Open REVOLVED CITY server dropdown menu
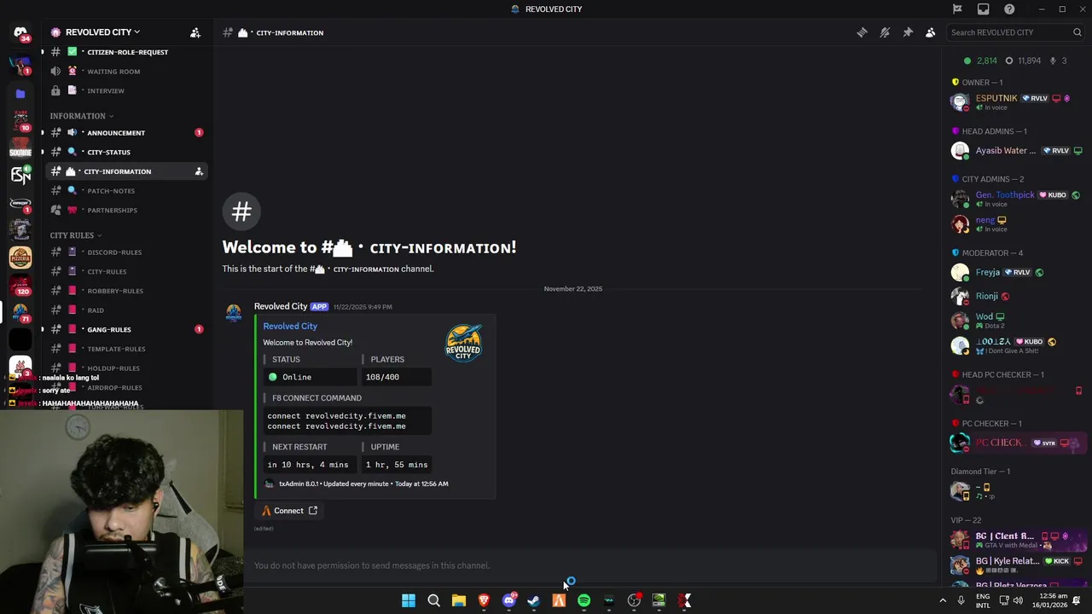 (x=102, y=32)
